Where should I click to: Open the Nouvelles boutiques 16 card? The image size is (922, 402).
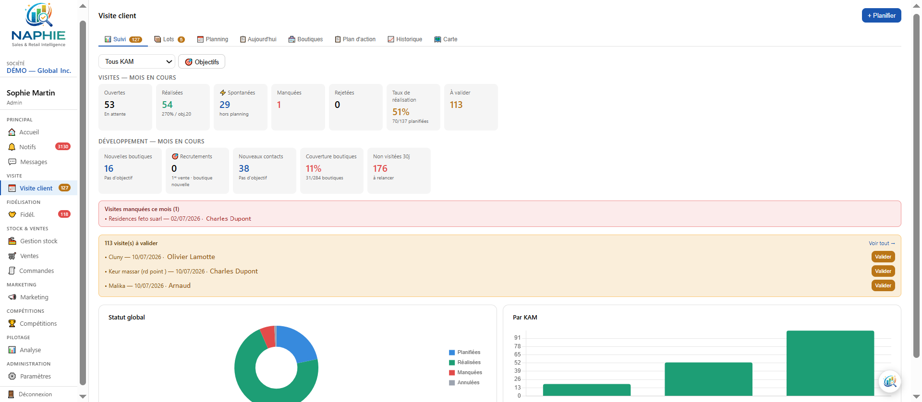[x=130, y=171]
